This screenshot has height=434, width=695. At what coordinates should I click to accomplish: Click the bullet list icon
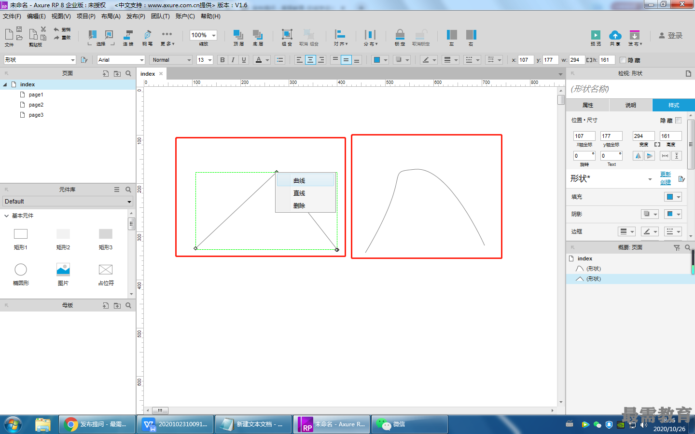(280, 60)
